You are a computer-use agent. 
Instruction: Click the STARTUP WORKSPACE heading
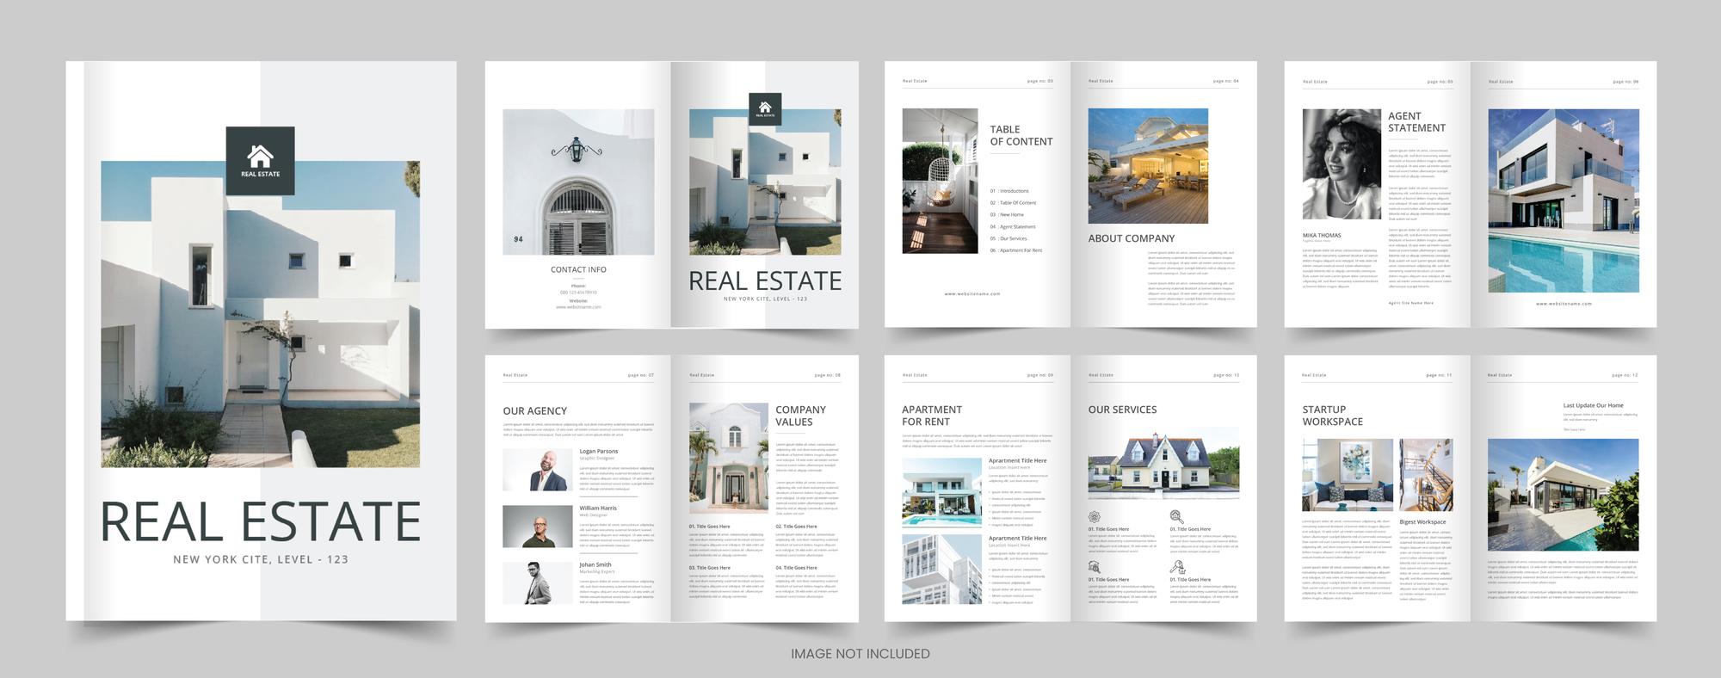[x=1332, y=416]
